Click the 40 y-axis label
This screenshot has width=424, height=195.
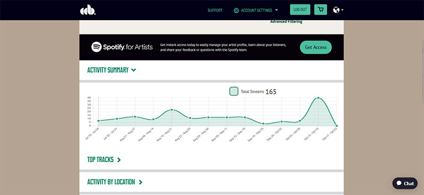(x=89, y=97)
